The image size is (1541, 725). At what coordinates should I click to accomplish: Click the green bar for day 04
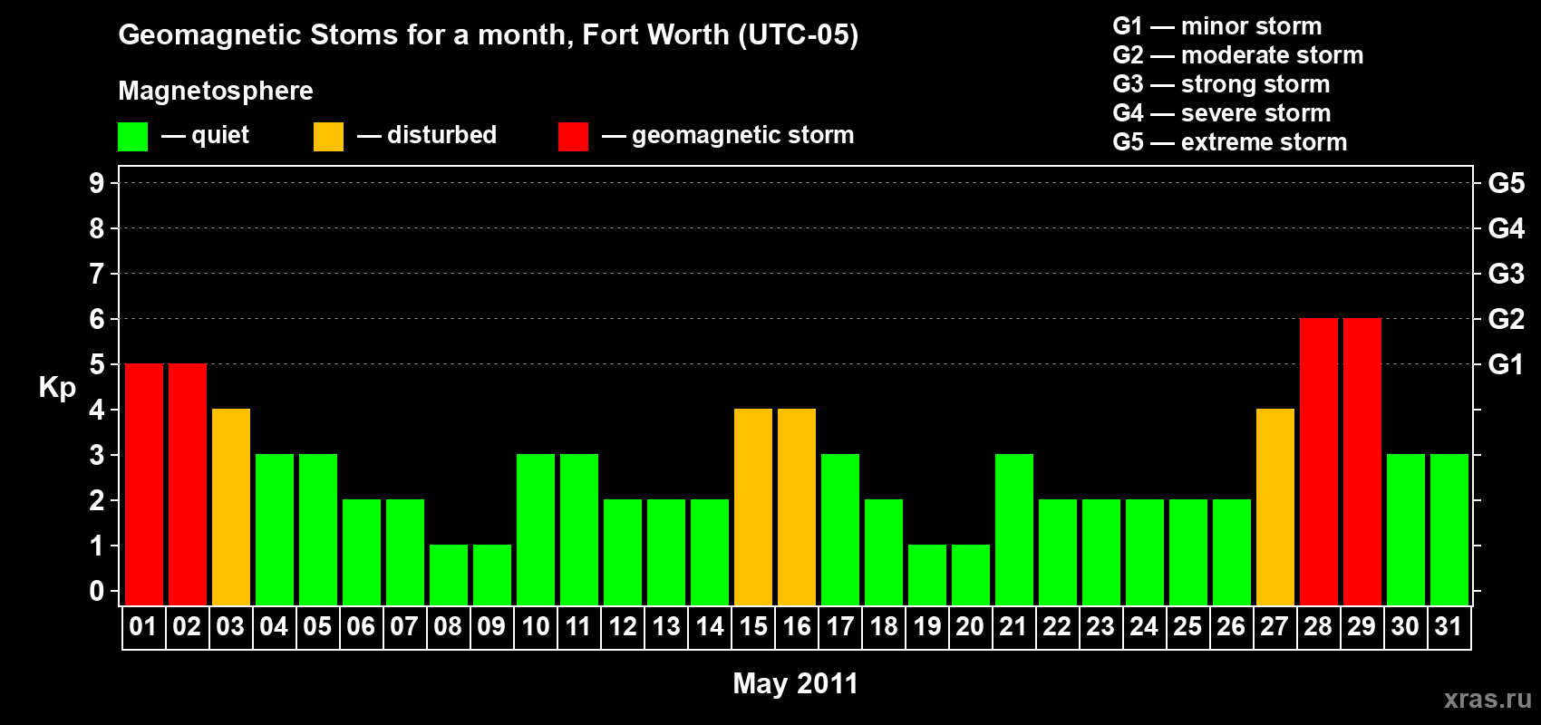[x=275, y=529]
